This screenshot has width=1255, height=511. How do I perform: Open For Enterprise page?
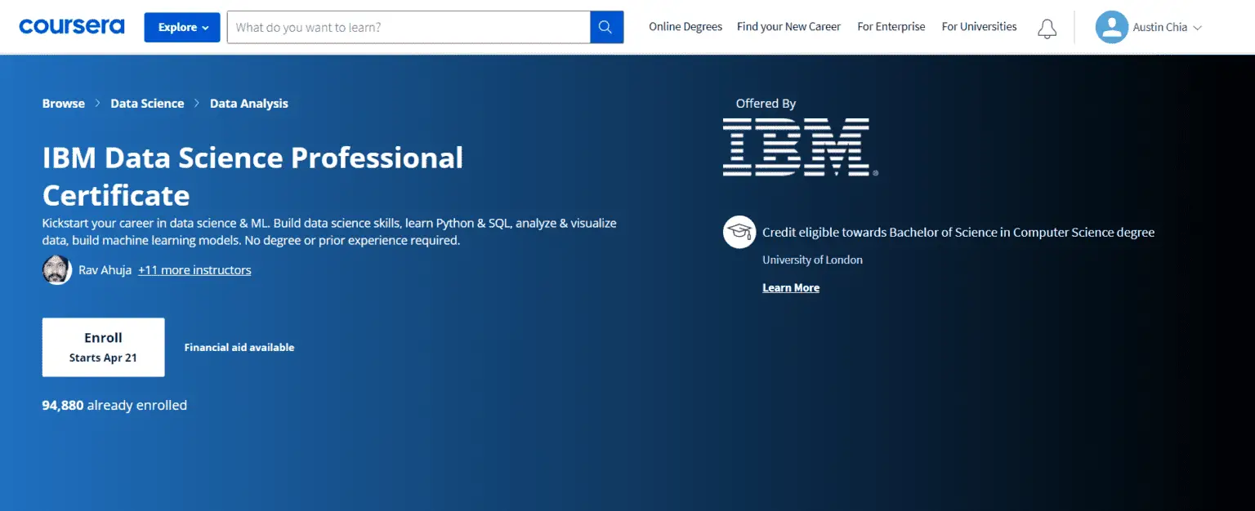click(891, 27)
